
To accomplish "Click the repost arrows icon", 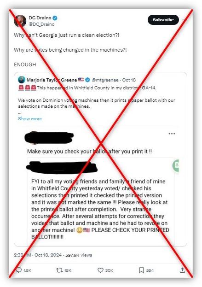I will coord(59,270).
